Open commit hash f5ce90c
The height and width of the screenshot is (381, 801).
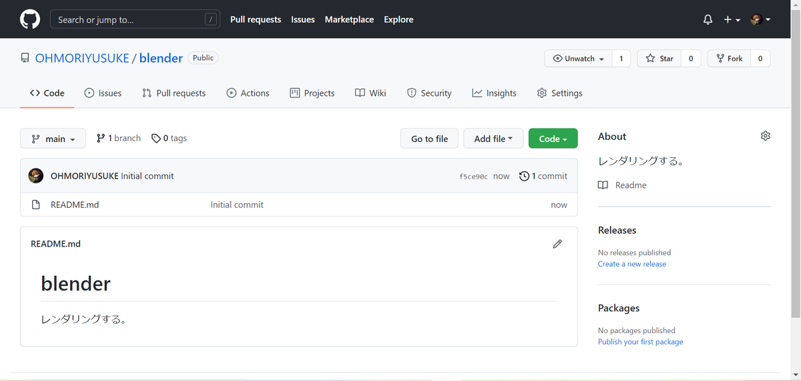[x=473, y=177]
